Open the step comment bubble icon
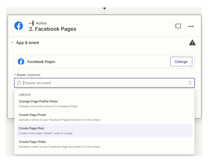The width and height of the screenshot is (210, 160). click(178, 26)
